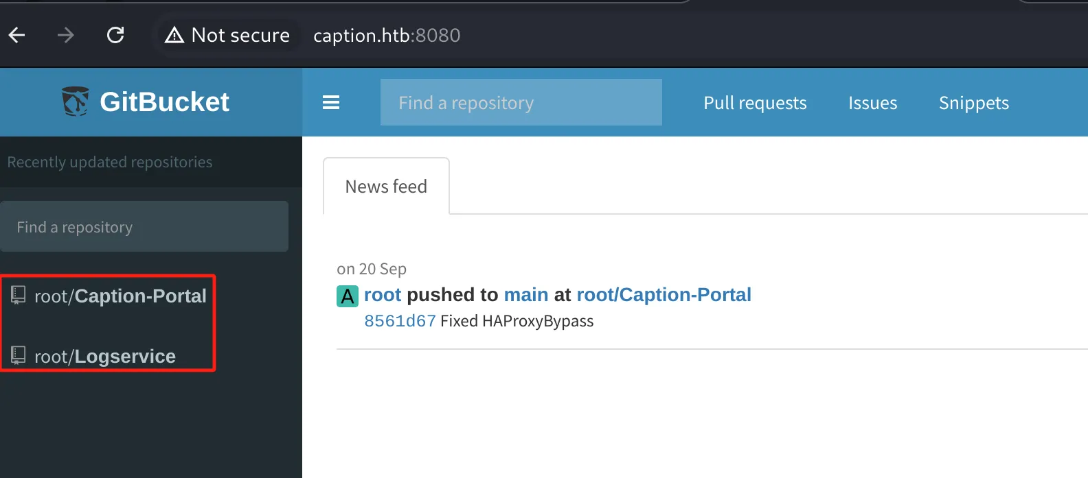Open the main branch link in feed
This screenshot has width=1088, height=478.
pos(526,295)
